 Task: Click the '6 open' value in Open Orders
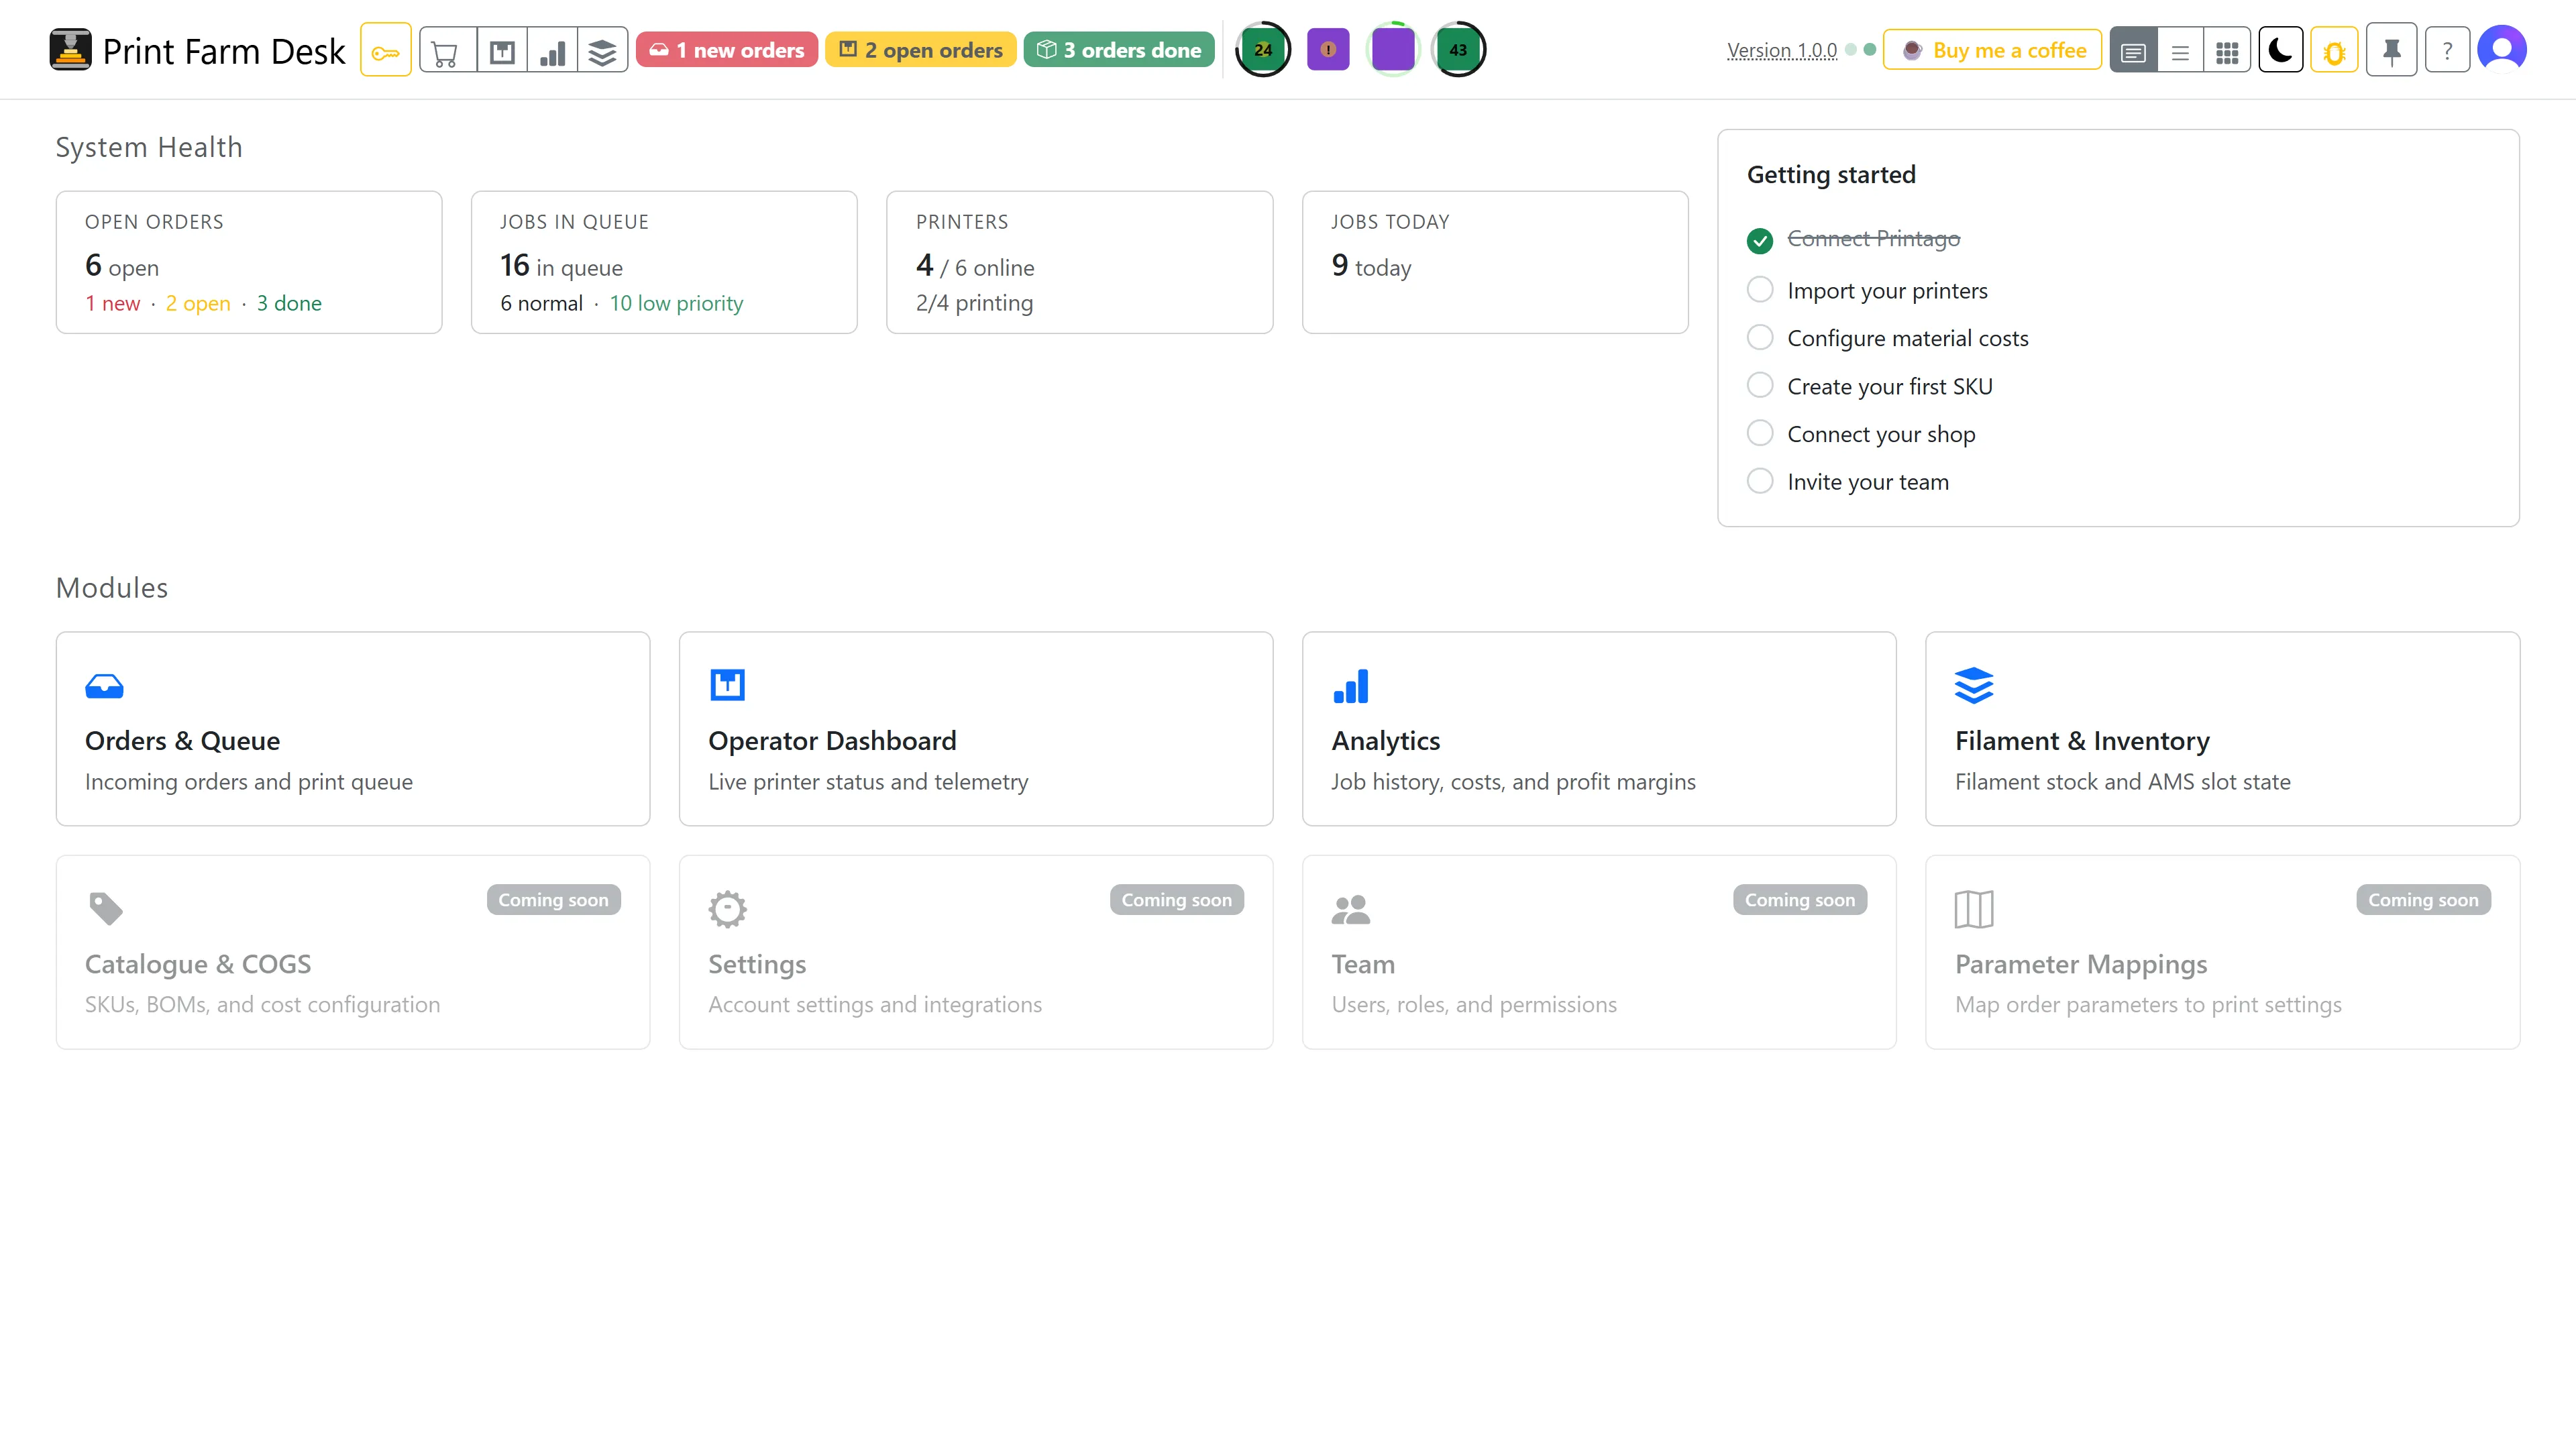tap(122, 266)
